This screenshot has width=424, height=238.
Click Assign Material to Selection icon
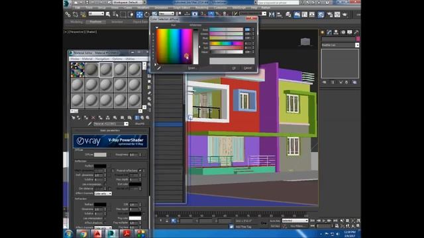pos(86,118)
